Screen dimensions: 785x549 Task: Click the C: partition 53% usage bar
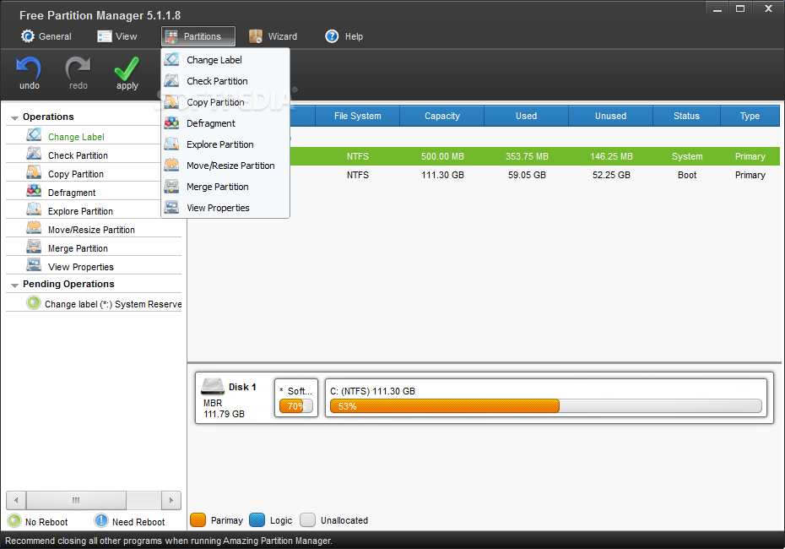[x=545, y=405]
